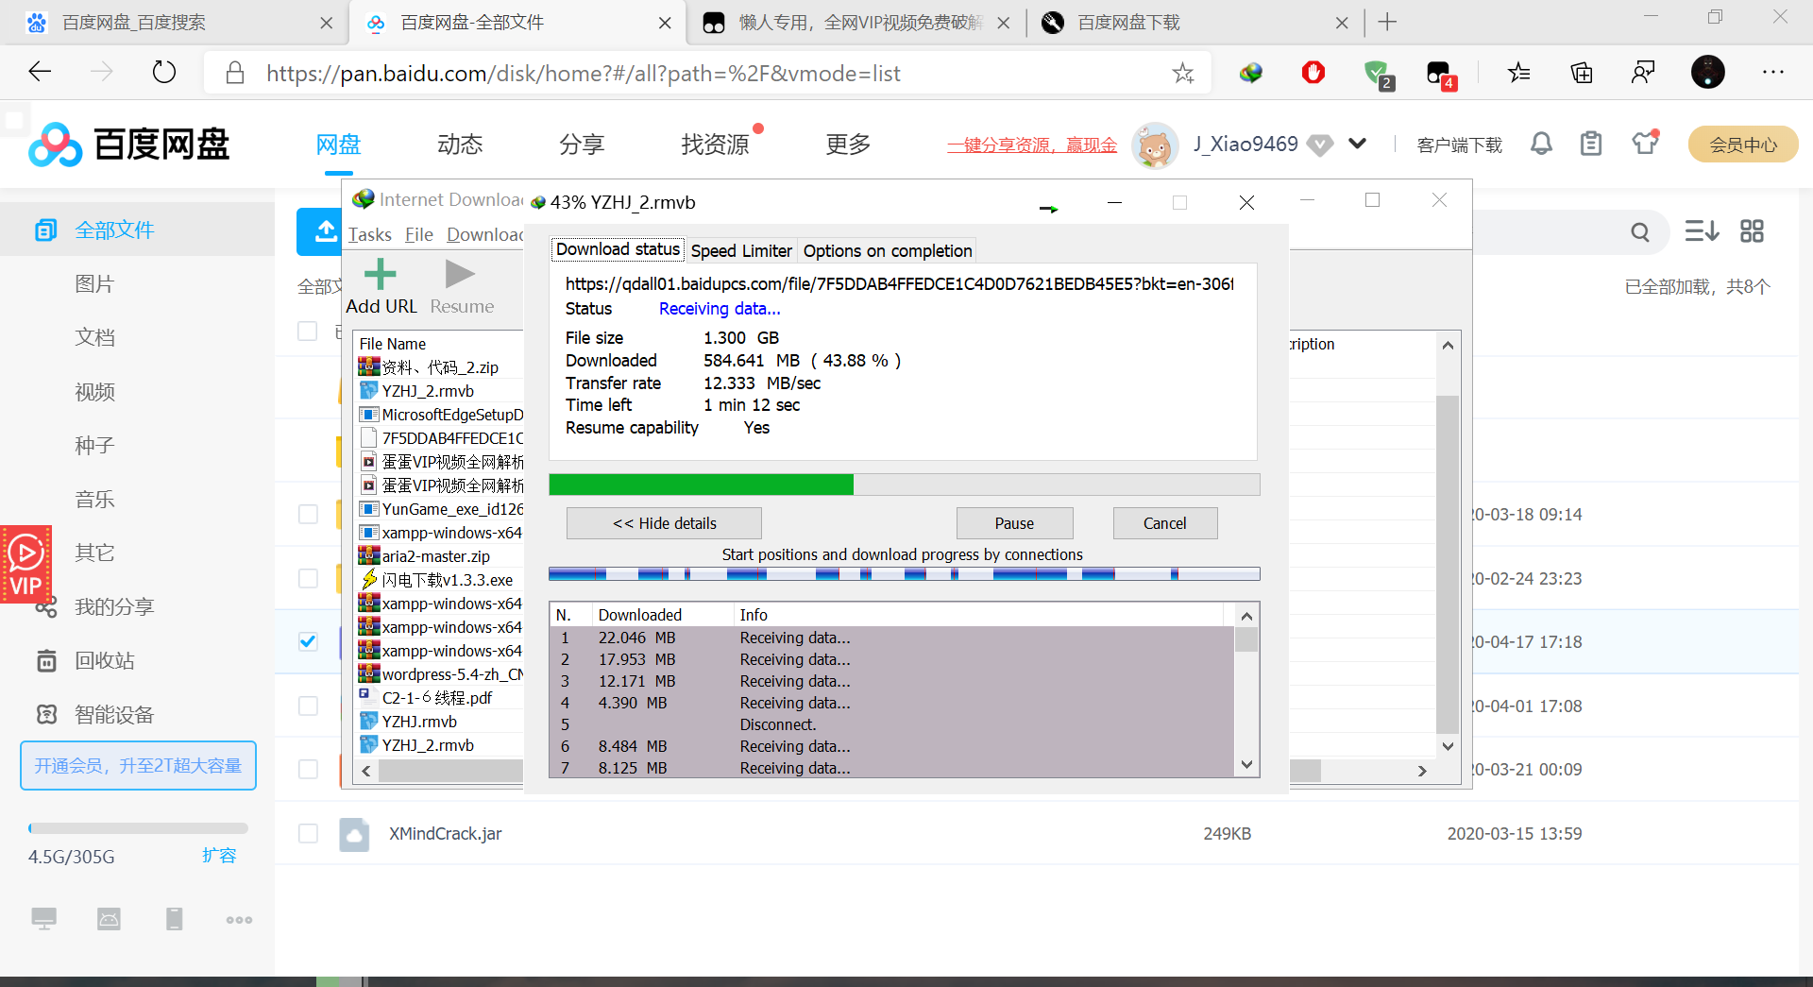1813x987 pixels.
Task: Click the Pause button
Action: coord(1014,523)
